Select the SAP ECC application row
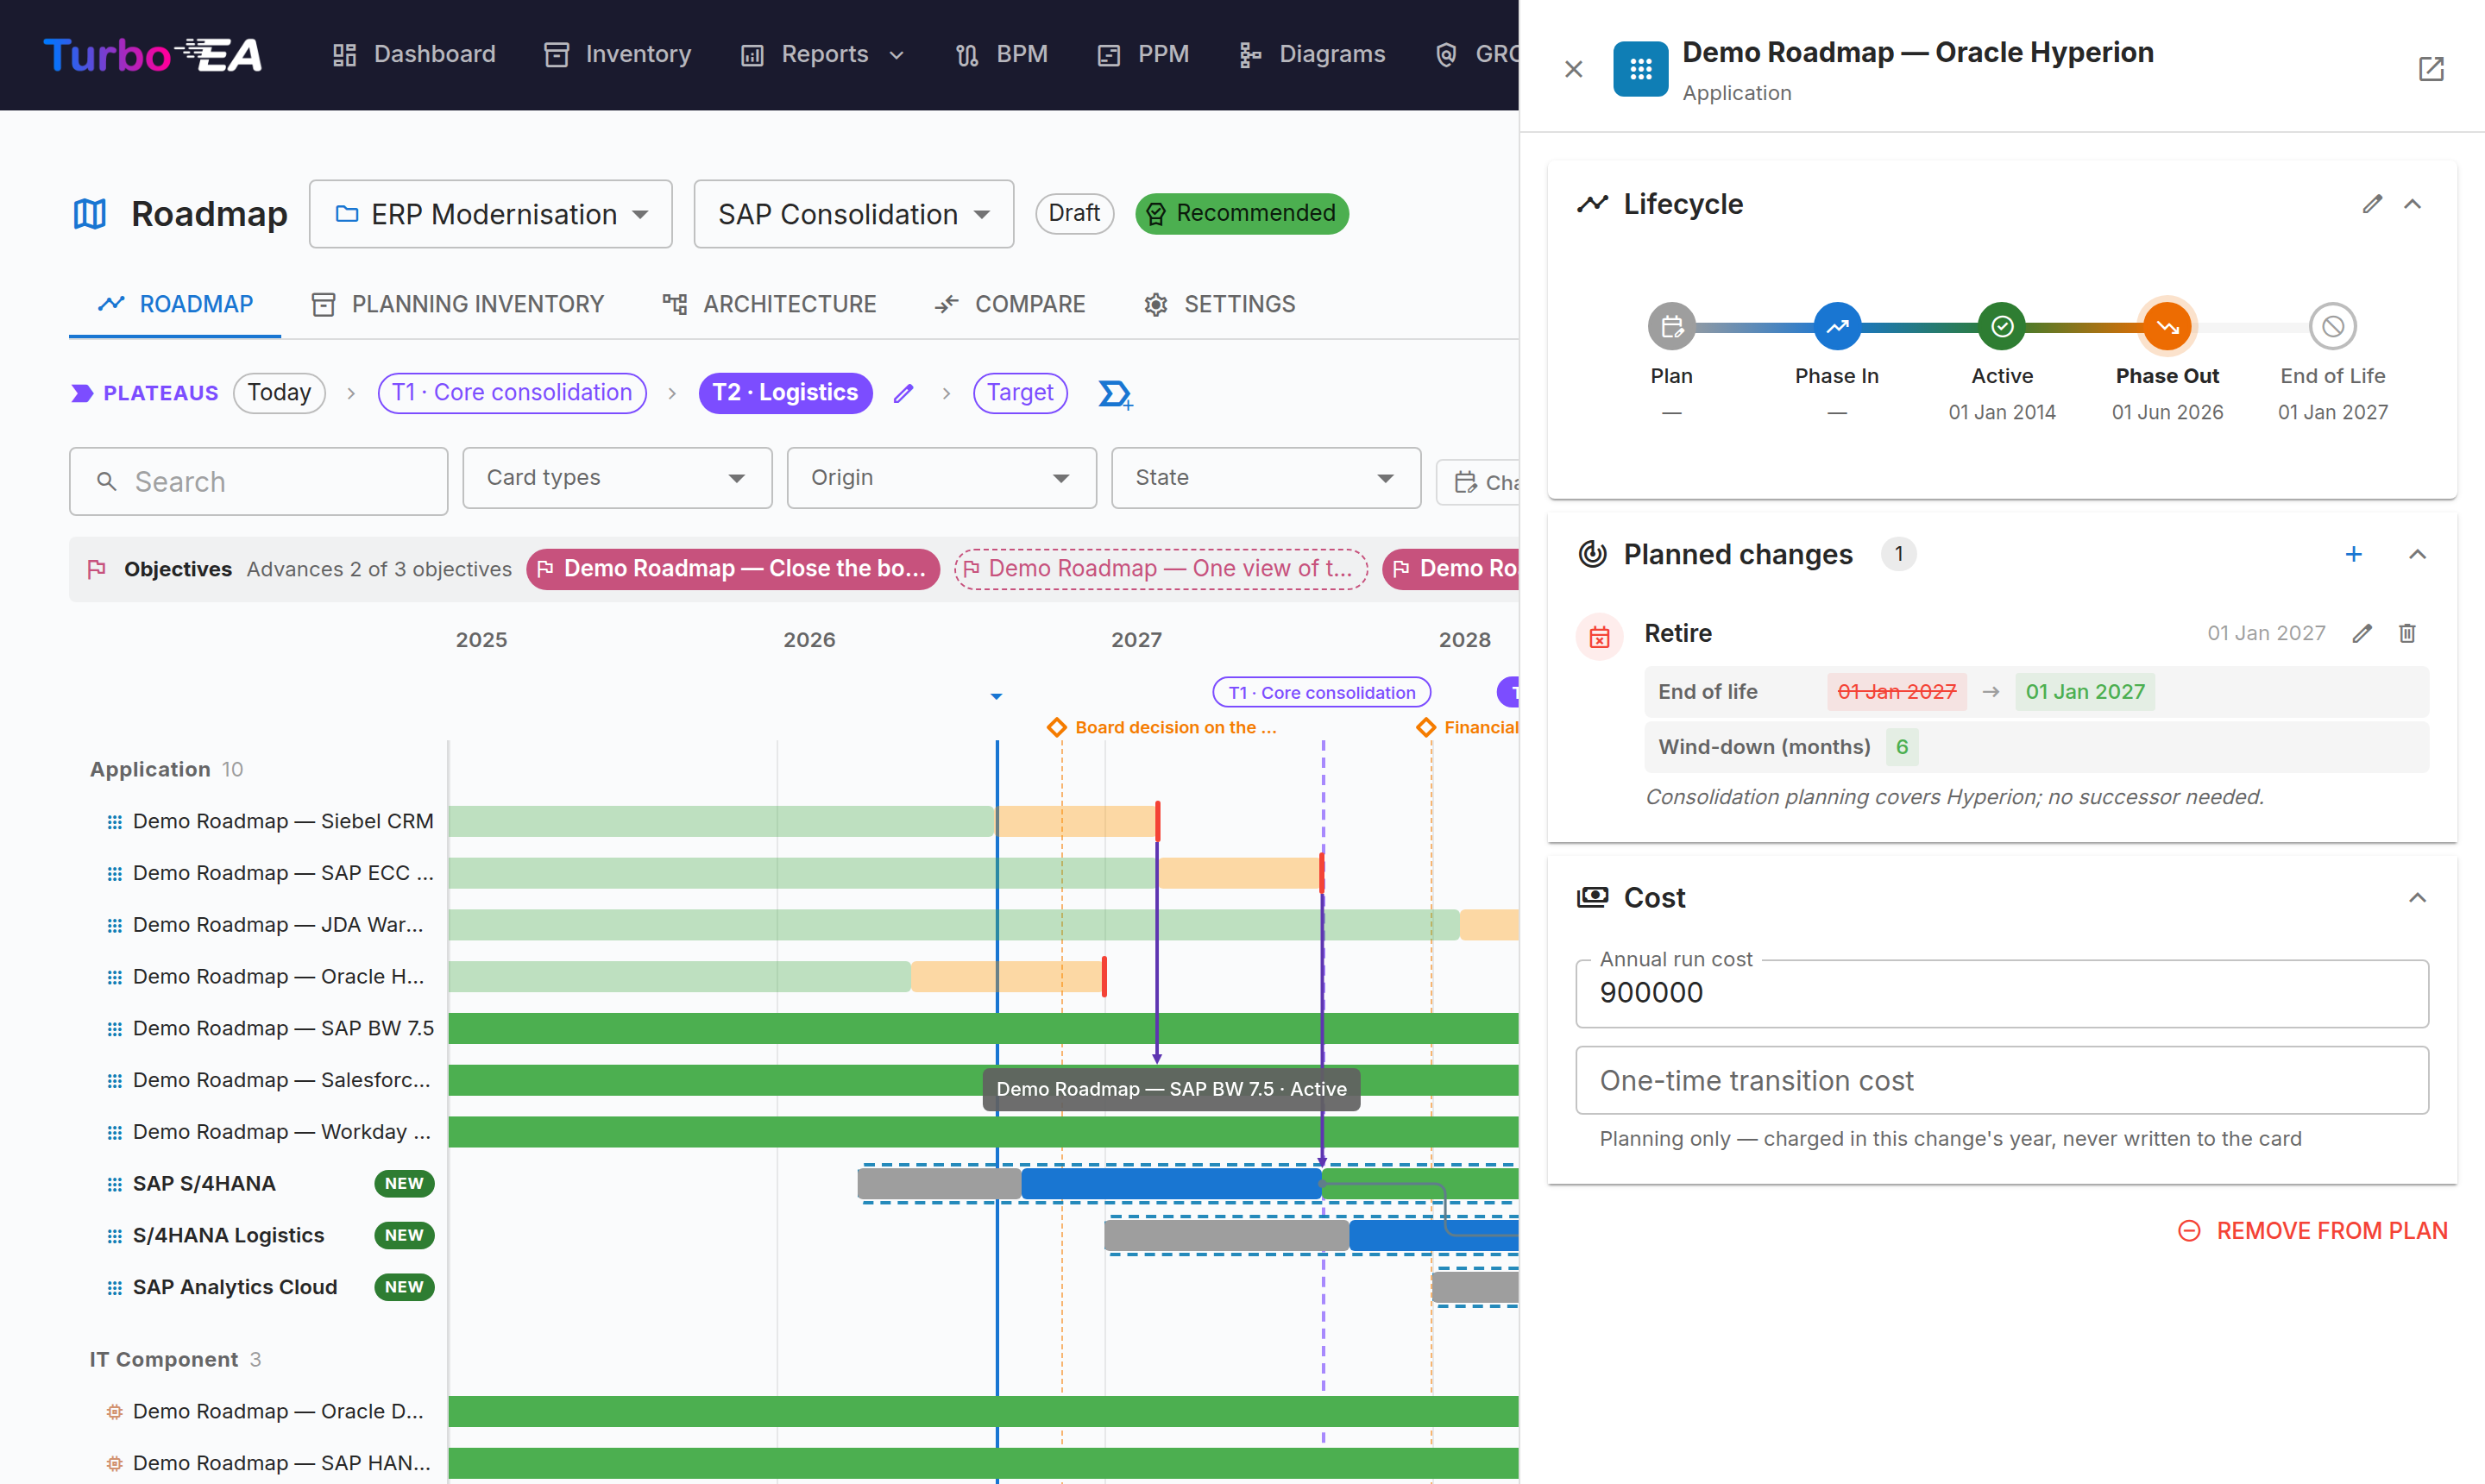2485x1484 pixels. (x=270, y=873)
